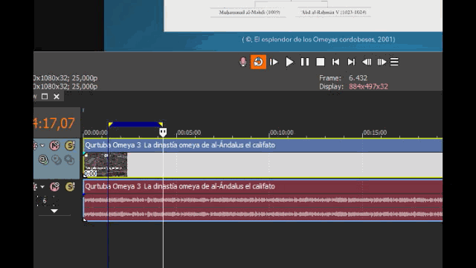The image size is (476, 268).
Task: Maximize the preview window via square icon
Action: point(45,97)
